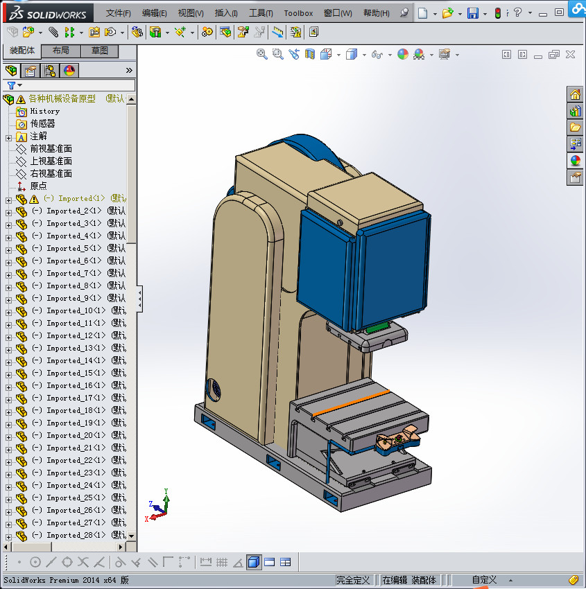Click the Section View icon

click(310, 55)
